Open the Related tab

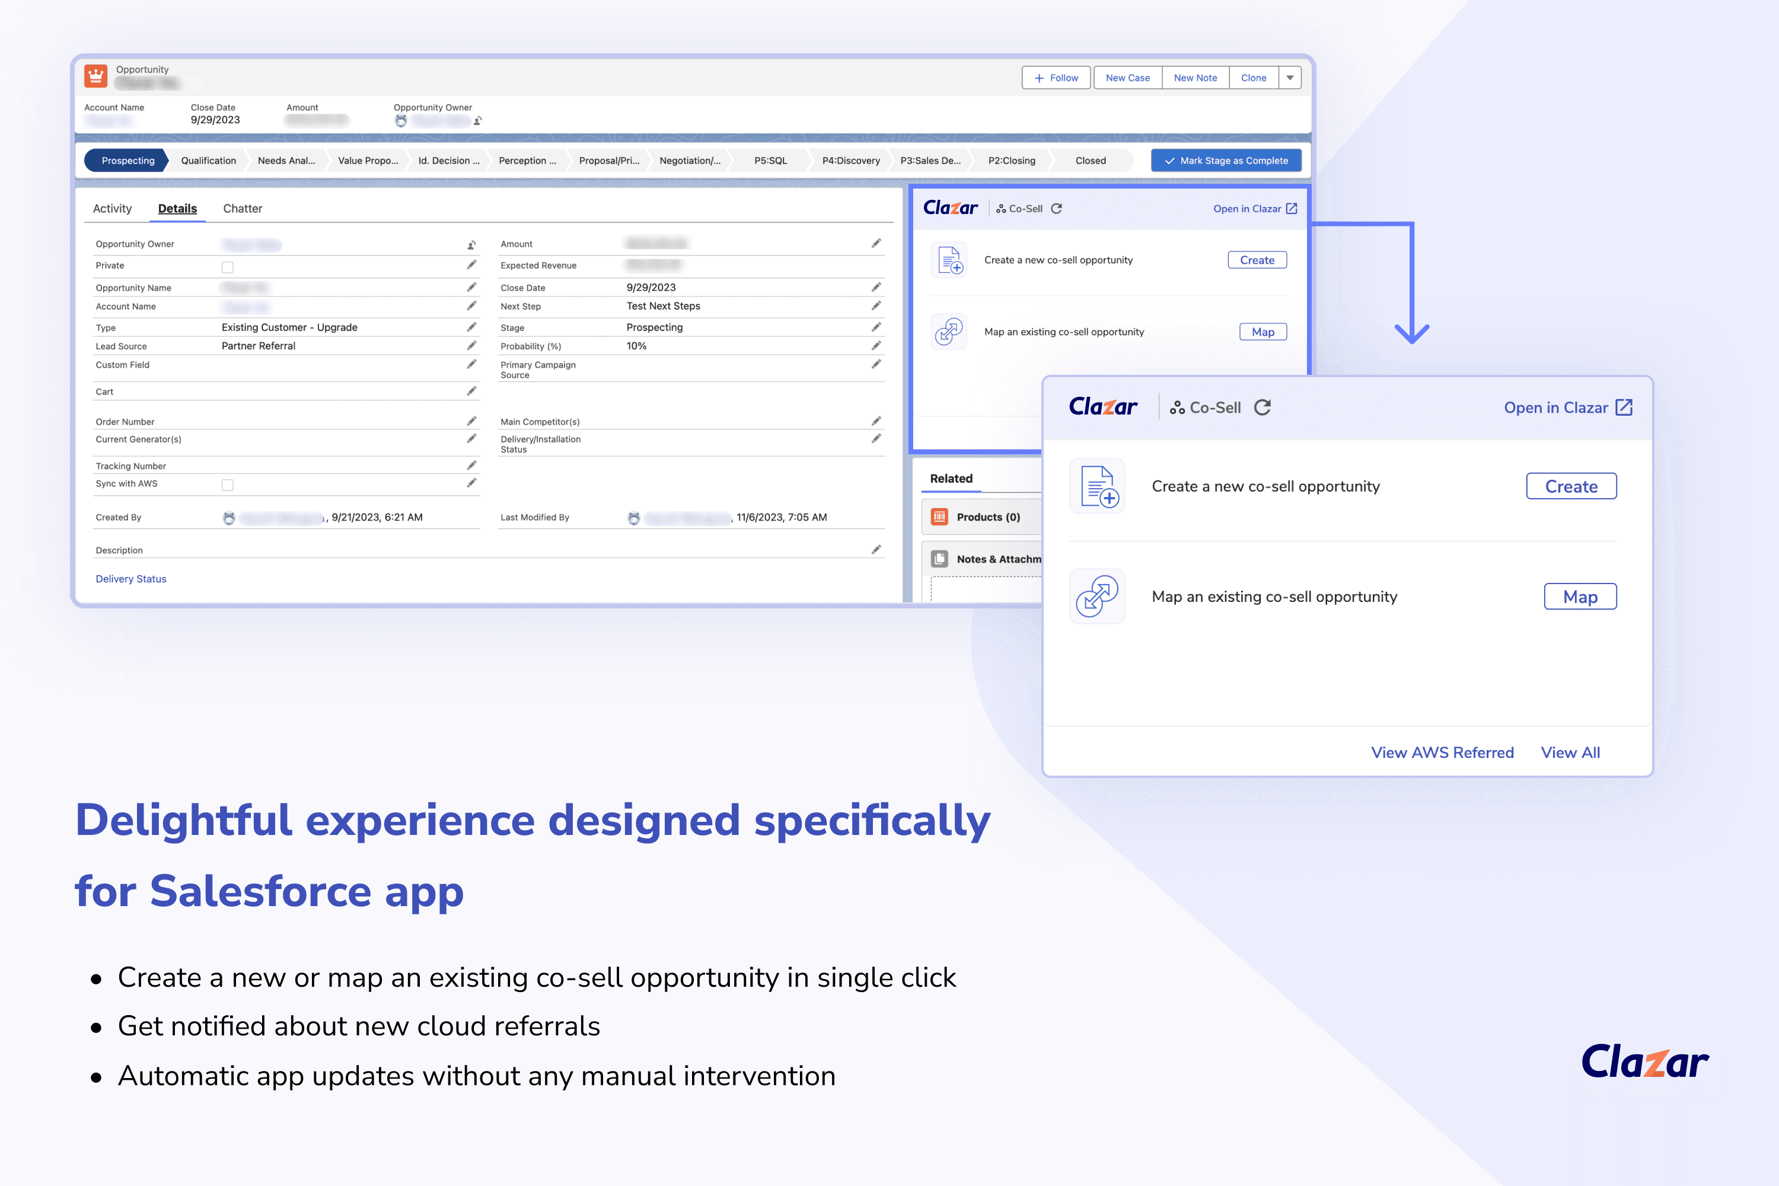tap(952, 478)
